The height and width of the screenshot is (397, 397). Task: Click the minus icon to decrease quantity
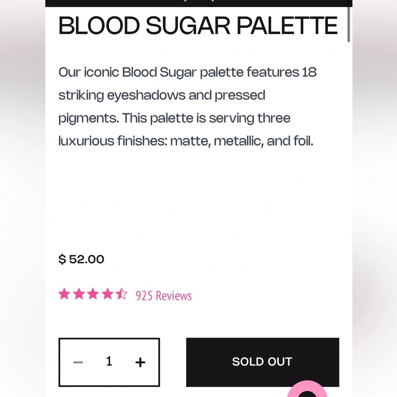coord(78,362)
